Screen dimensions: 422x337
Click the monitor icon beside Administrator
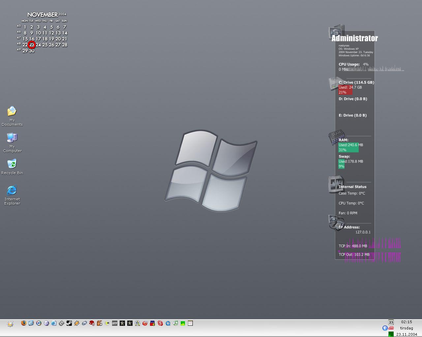point(336,32)
